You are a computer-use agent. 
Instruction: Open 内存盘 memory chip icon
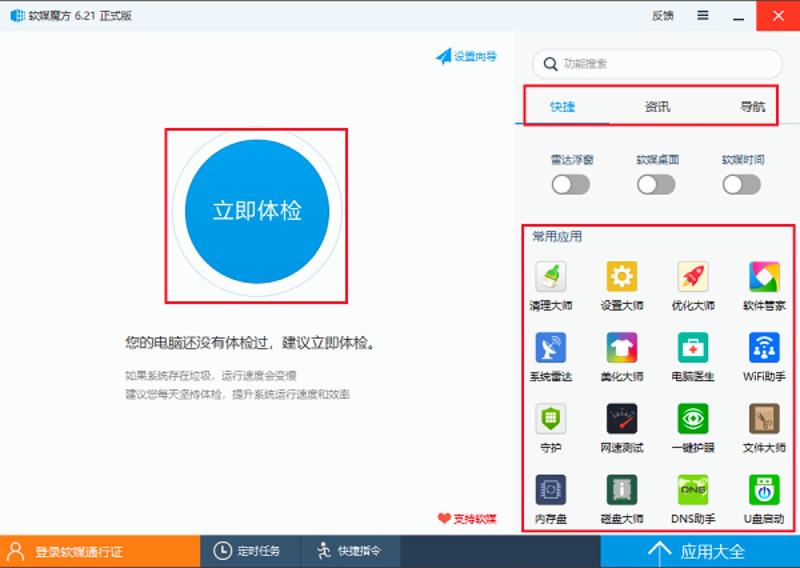click(551, 490)
